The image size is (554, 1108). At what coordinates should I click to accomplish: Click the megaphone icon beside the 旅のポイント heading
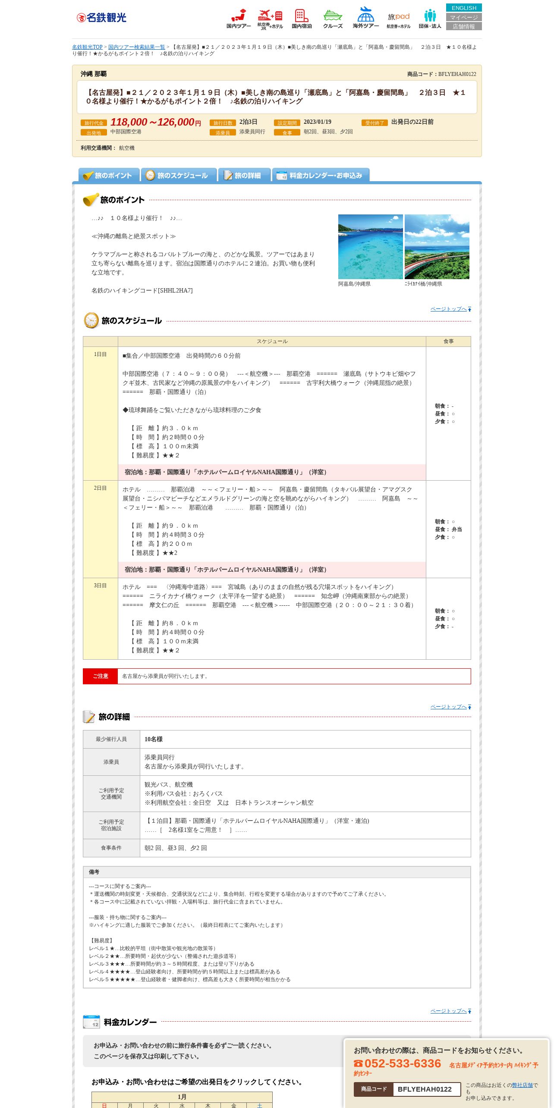[x=91, y=200]
